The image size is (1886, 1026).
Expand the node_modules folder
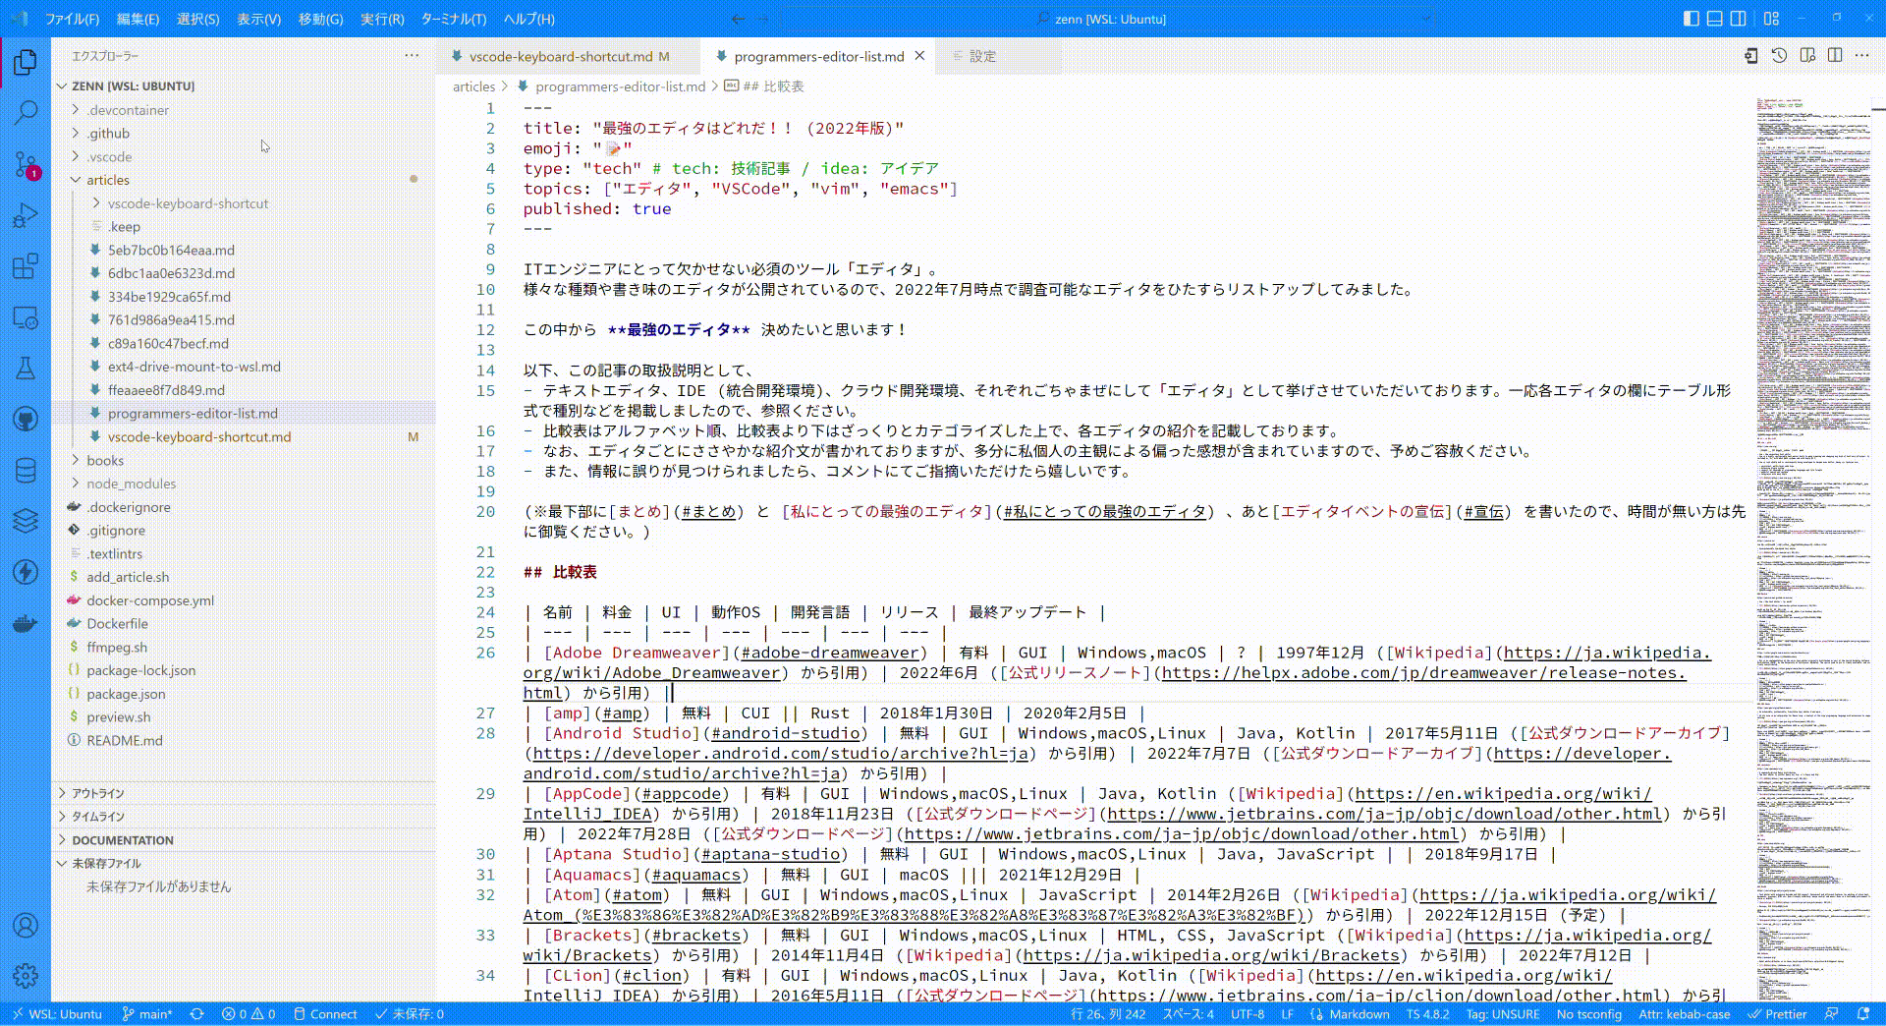[x=132, y=484]
